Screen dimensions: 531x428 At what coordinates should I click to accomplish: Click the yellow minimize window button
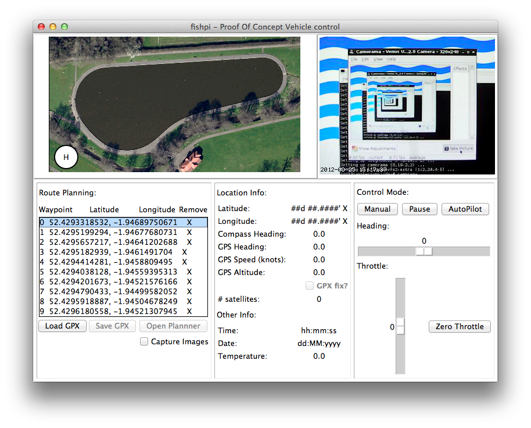pyautogui.click(x=53, y=27)
